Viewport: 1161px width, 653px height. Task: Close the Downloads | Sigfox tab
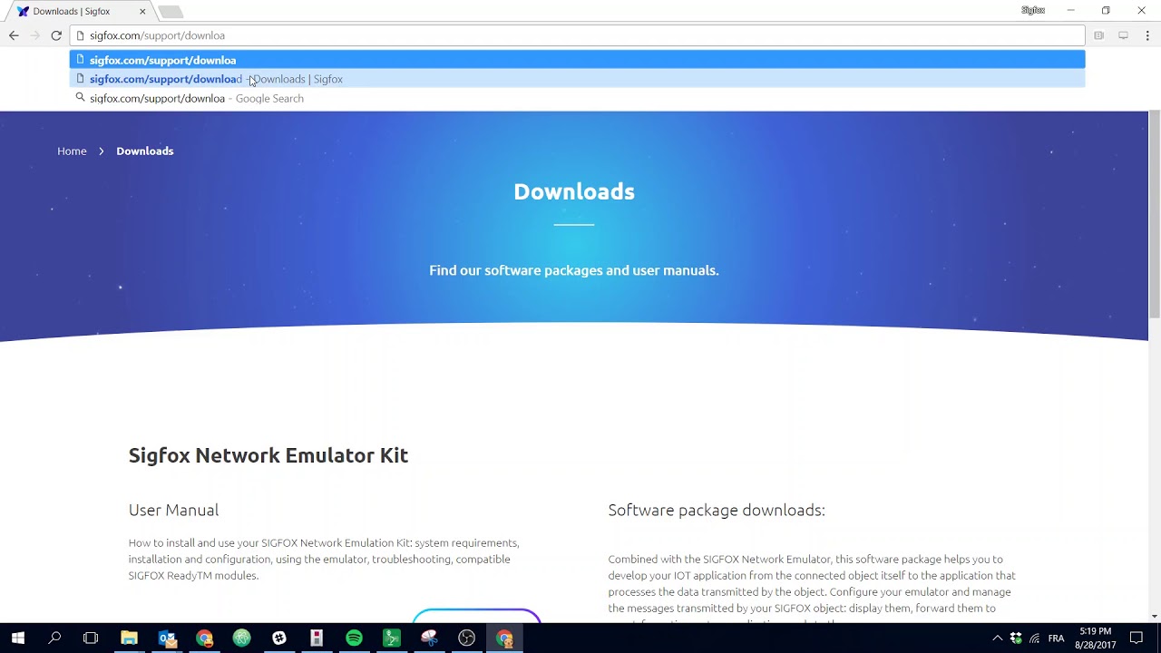click(142, 12)
